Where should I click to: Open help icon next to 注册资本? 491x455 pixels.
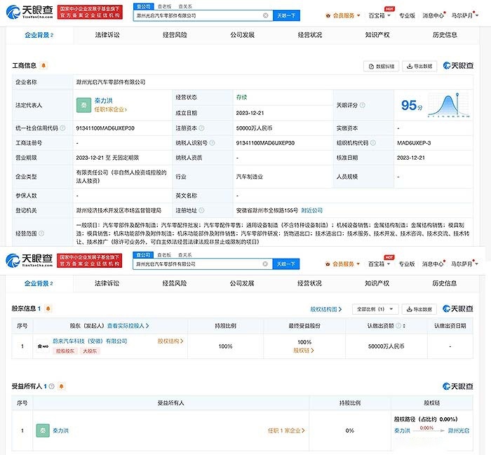202,128
